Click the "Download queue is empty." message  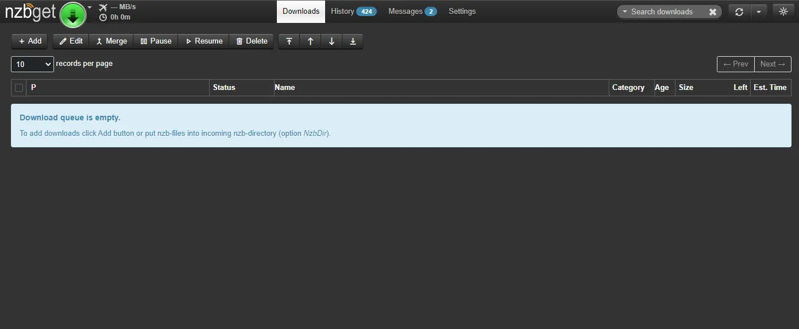coord(70,117)
